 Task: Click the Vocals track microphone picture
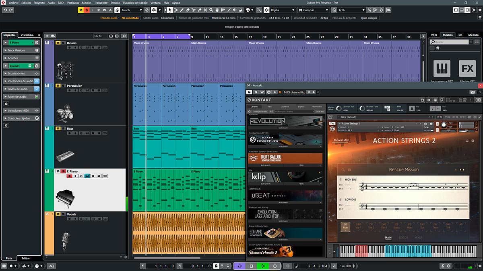click(65, 242)
